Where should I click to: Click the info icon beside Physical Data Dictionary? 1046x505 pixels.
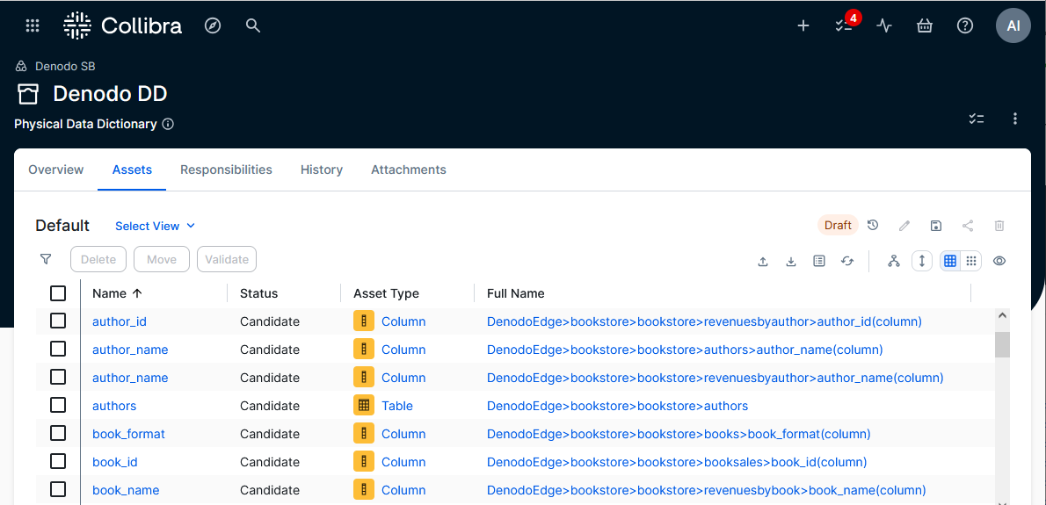coord(168,124)
